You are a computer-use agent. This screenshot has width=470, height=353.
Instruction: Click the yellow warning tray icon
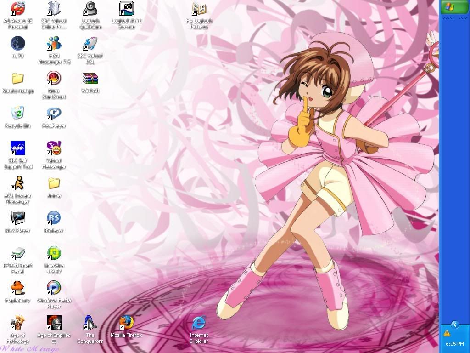coord(447,333)
